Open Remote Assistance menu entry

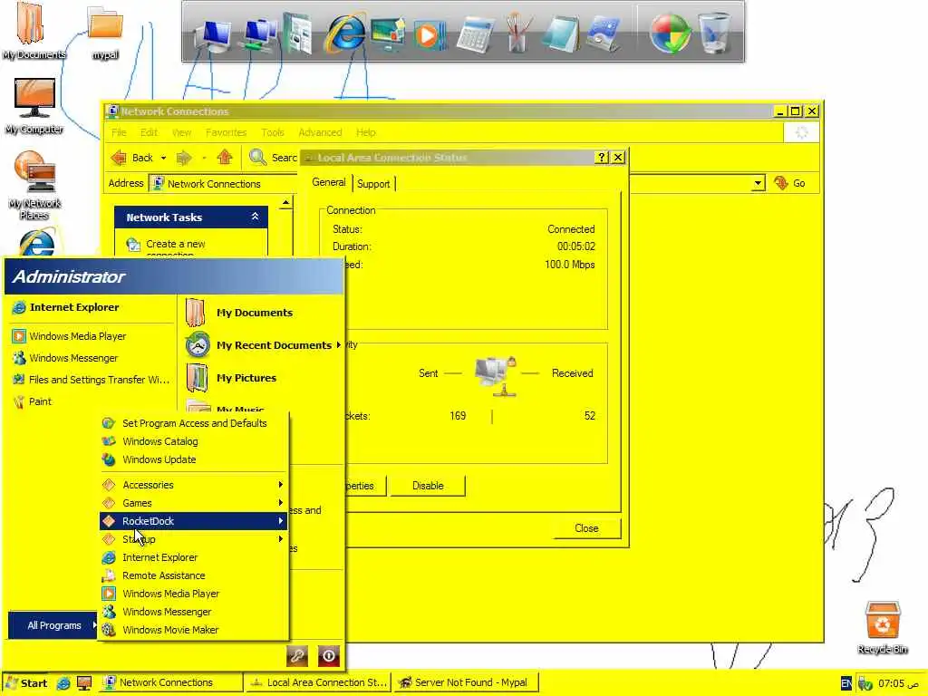click(x=194, y=575)
